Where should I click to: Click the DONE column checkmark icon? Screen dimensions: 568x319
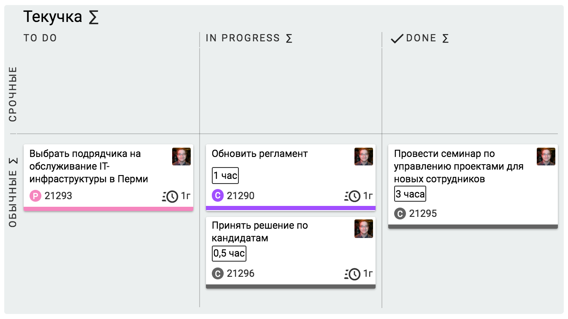pyautogui.click(x=397, y=39)
